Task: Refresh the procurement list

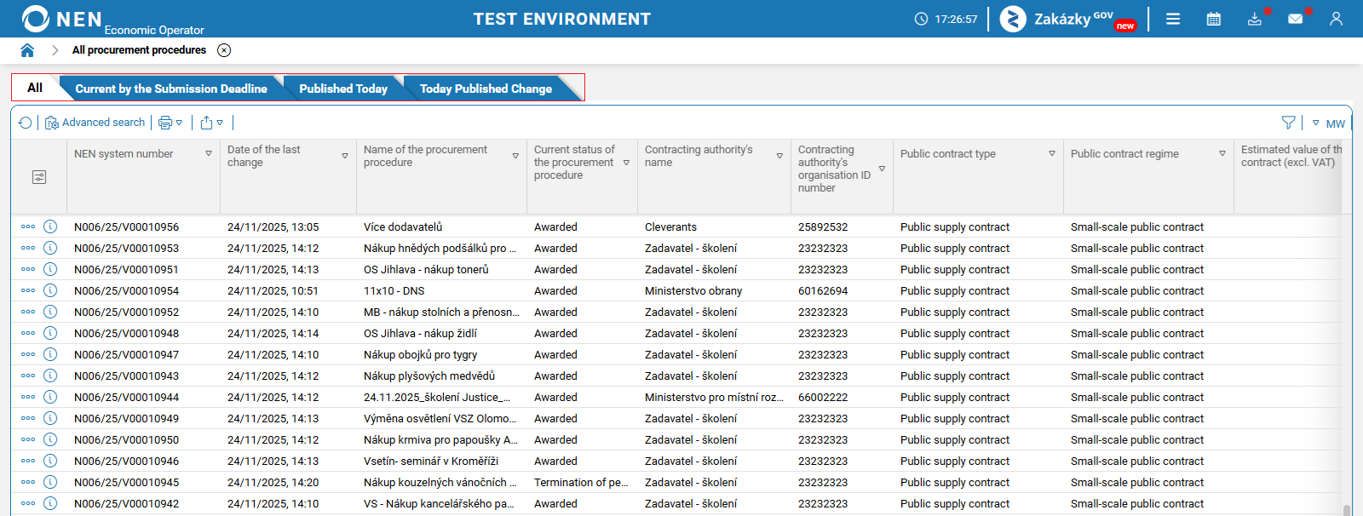Action: pos(26,123)
